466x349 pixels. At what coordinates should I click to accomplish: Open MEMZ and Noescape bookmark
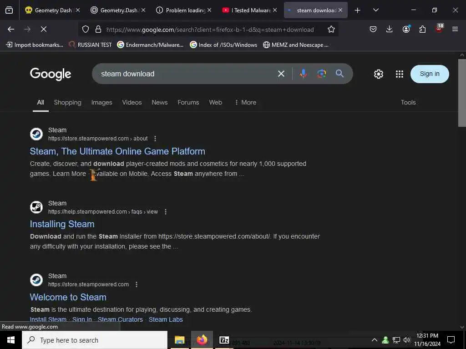click(296, 45)
